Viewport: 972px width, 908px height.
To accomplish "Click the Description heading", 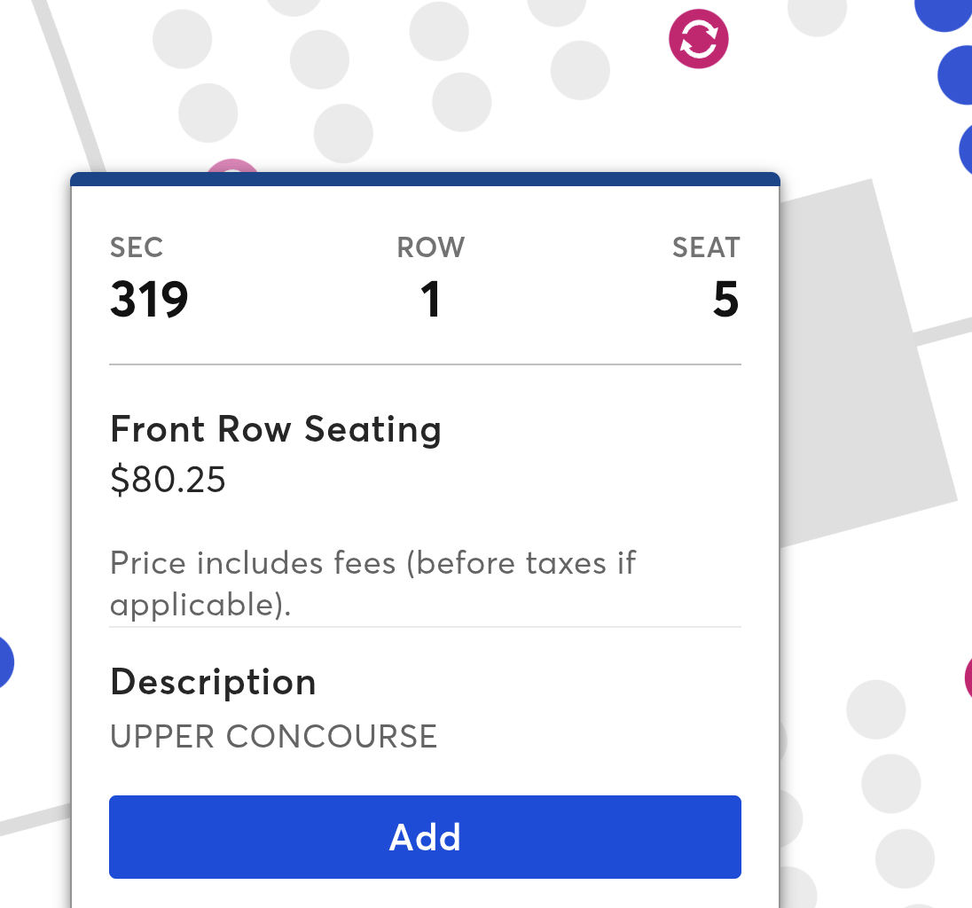I will pos(213,683).
